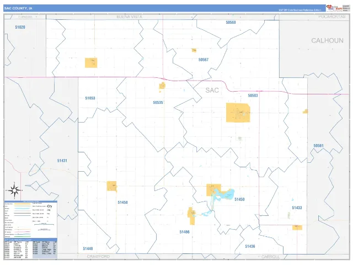
Task: Click the POCAHONTAS county label
Action: pyautogui.click(x=332, y=17)
